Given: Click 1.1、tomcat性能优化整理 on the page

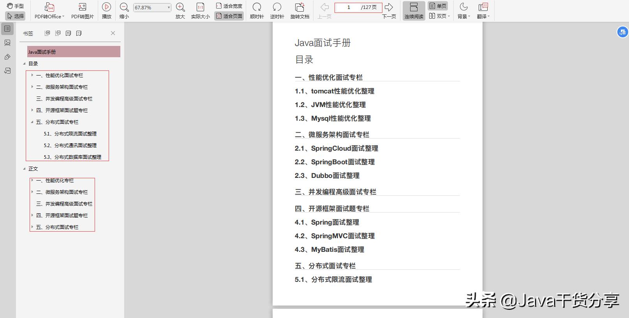Looking at the screenshot, I should pyautogui.click(x=335, y=91).
